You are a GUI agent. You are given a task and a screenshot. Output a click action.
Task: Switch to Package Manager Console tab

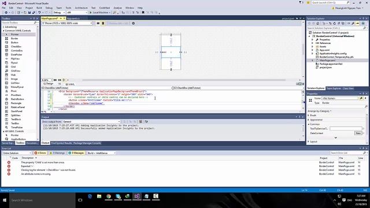click(87, 143)
